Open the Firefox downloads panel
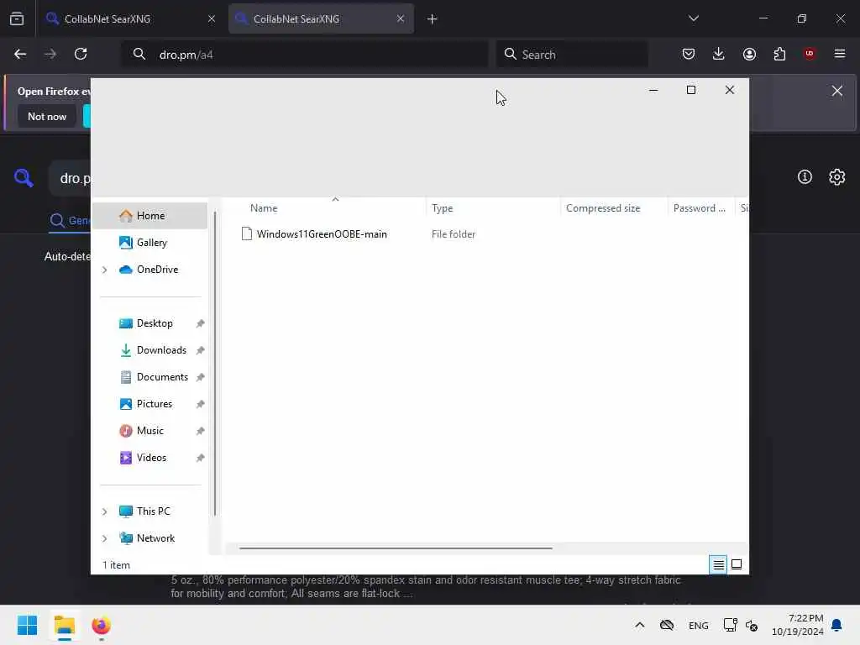 pyautogui.click(x=719, y=54)
